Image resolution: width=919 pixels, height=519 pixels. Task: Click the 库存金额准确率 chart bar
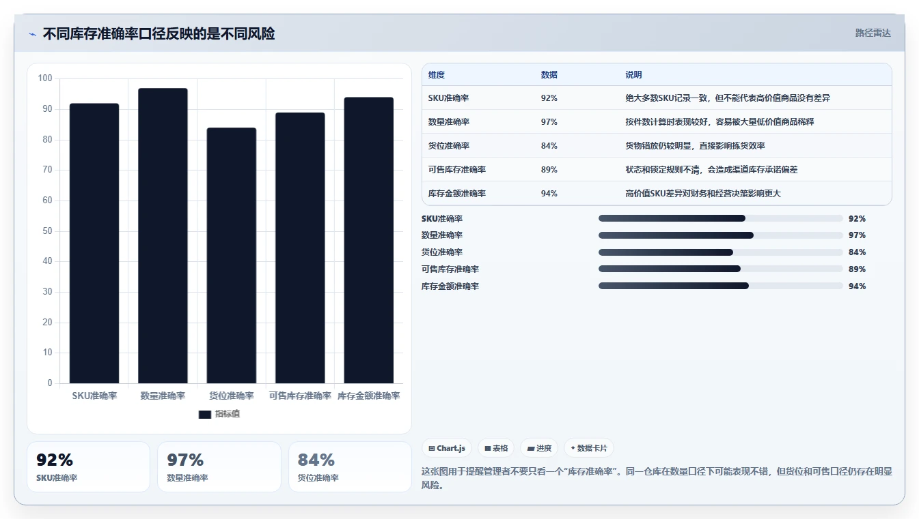[369, 241]
